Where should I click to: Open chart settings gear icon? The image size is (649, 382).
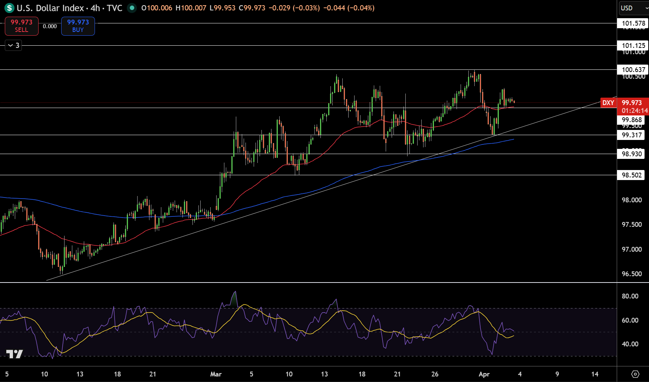pyautogui.click(x=635, y=374)
